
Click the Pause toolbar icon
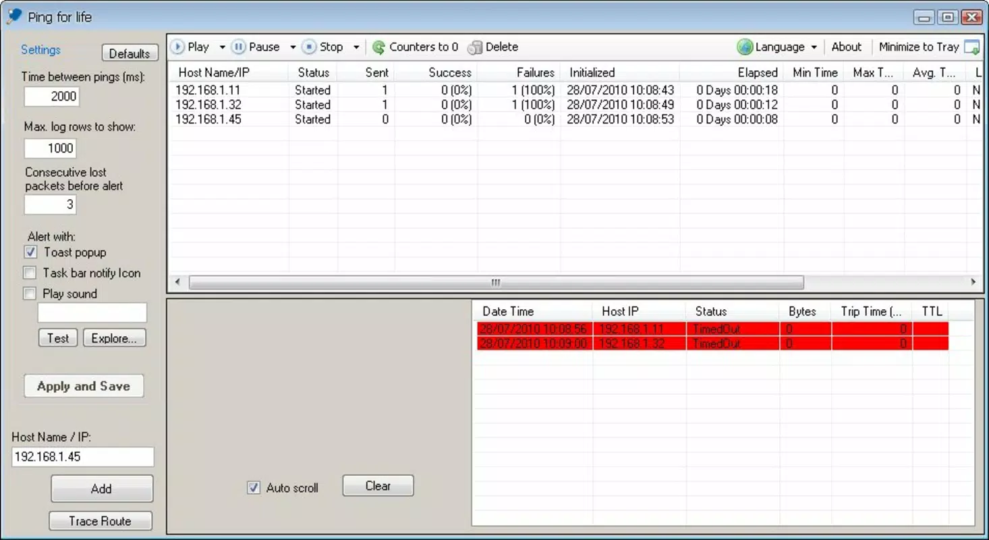coord(238,47)
